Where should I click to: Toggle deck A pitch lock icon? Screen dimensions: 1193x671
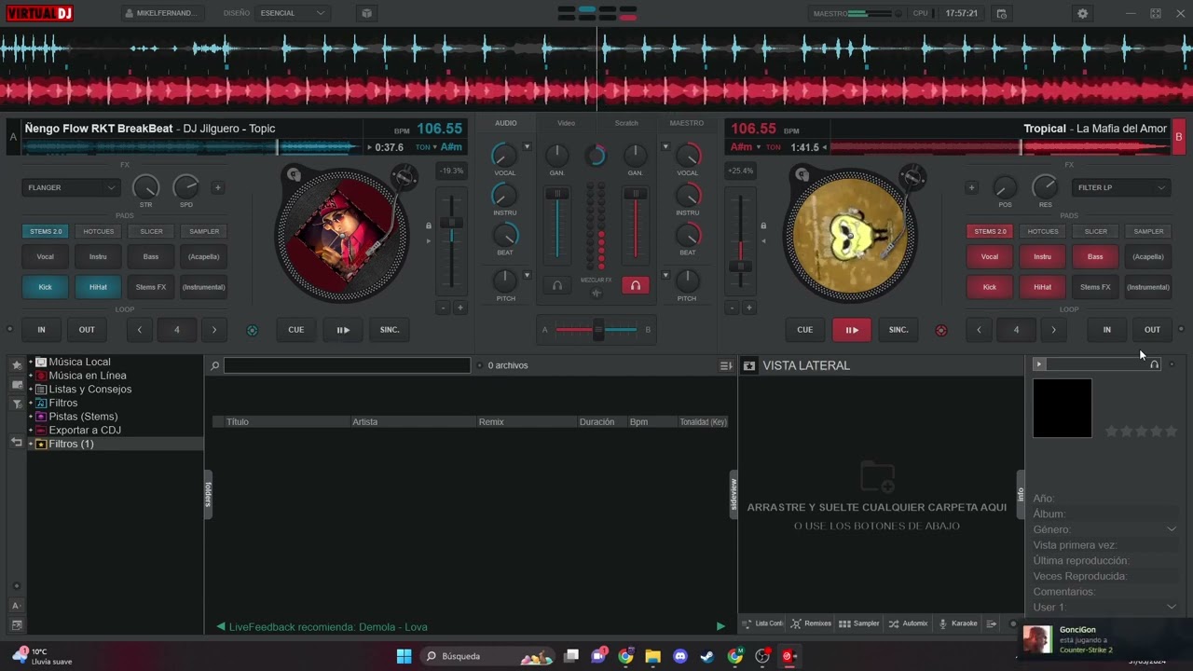429,226
